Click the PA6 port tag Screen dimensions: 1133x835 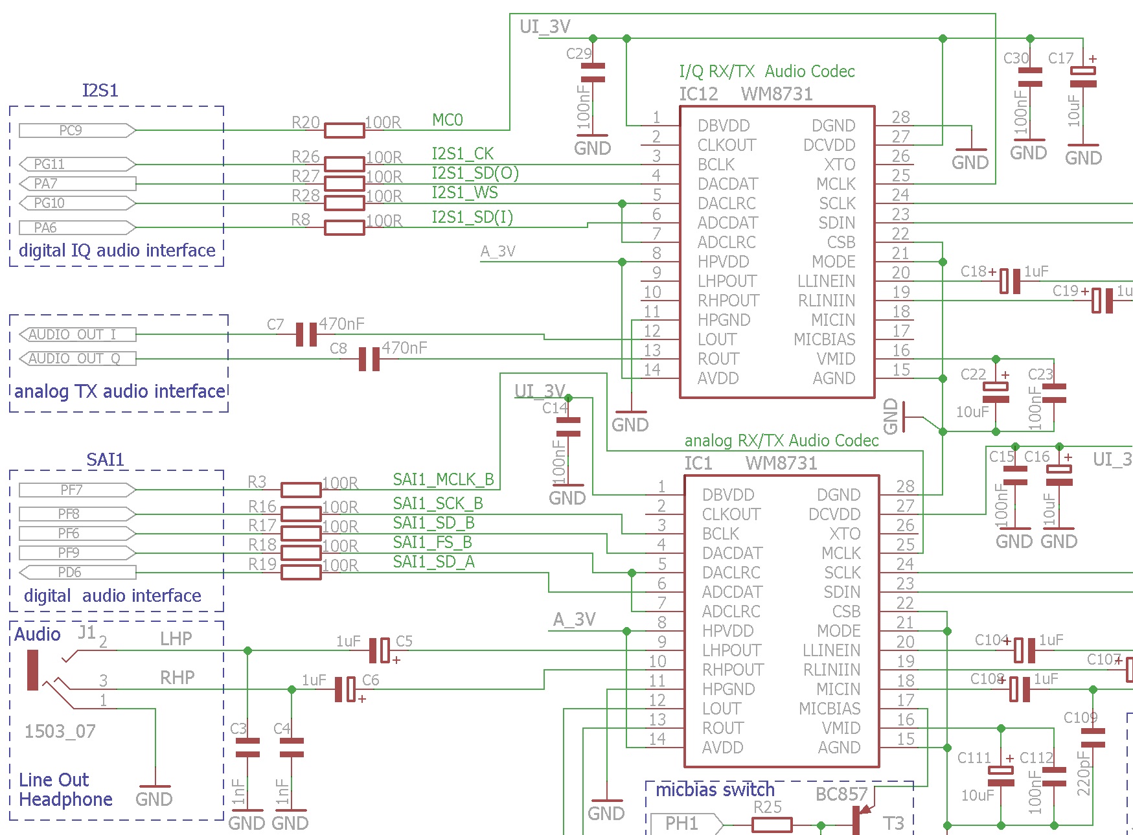(77, 227)
